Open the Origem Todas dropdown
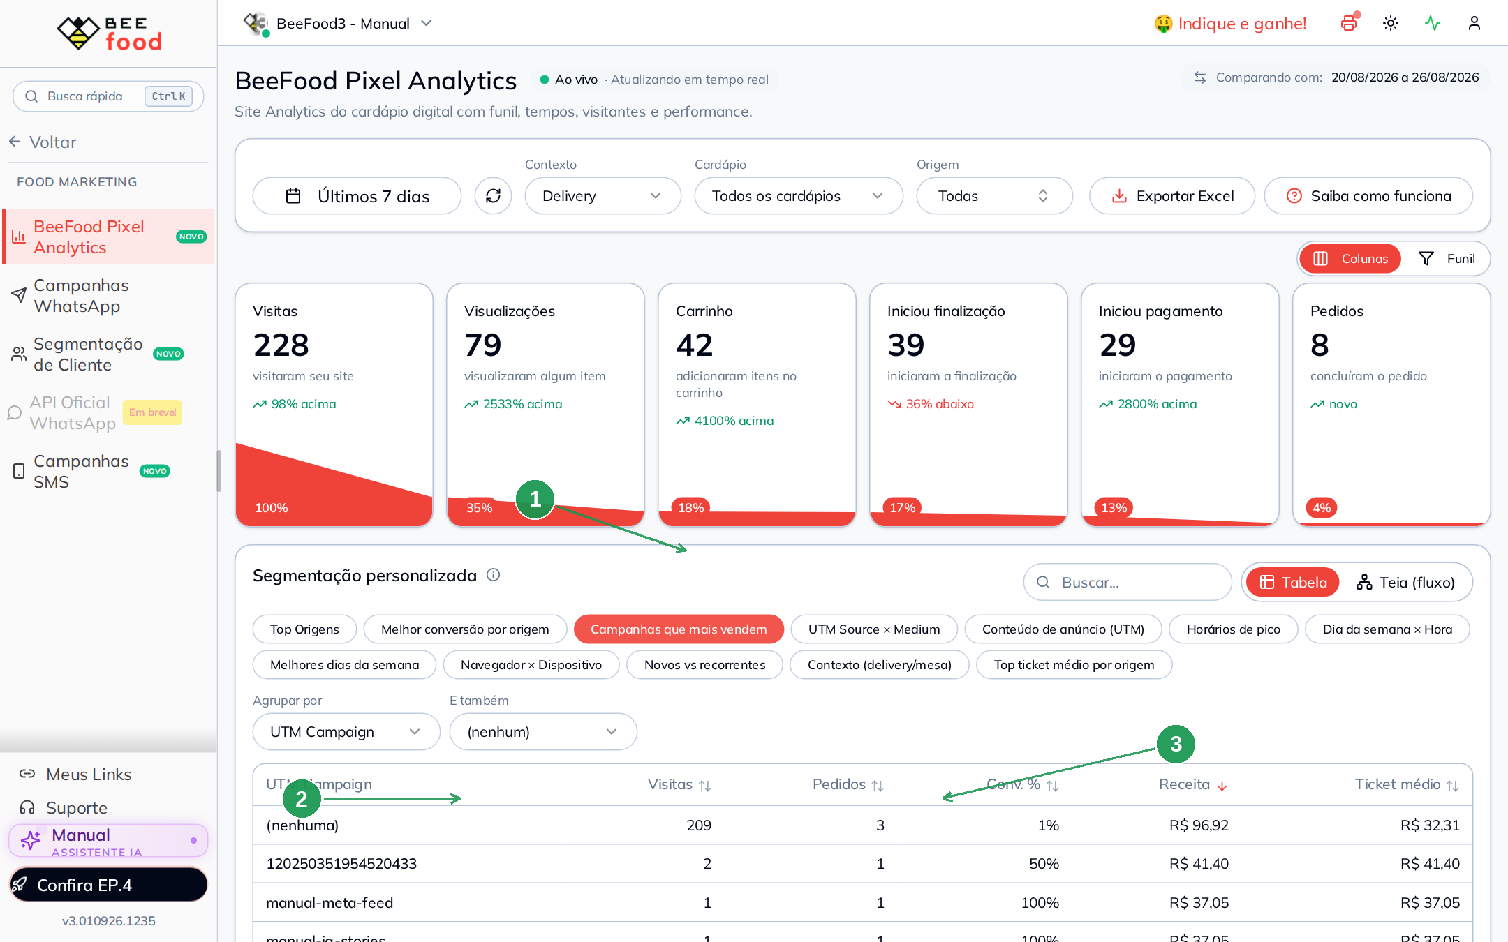 click(994, 196)
